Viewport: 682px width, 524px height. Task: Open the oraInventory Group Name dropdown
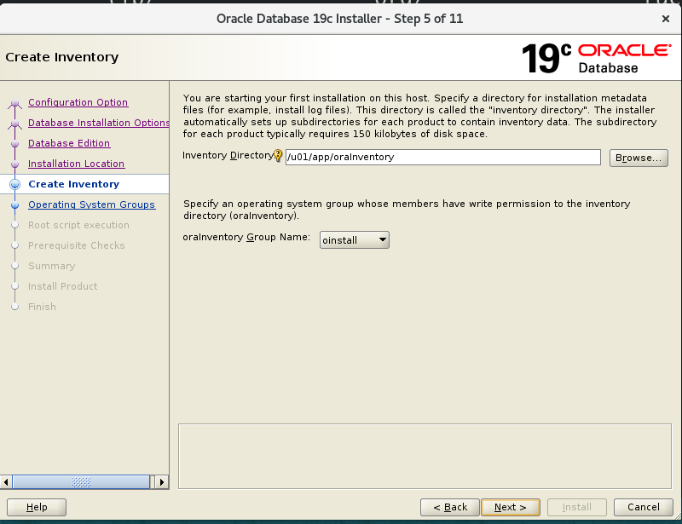[x=355, y=240]
